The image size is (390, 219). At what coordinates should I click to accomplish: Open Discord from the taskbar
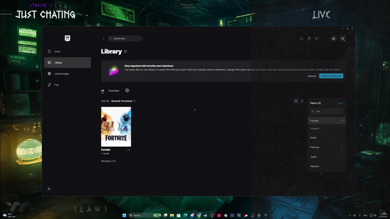[192, 215]
